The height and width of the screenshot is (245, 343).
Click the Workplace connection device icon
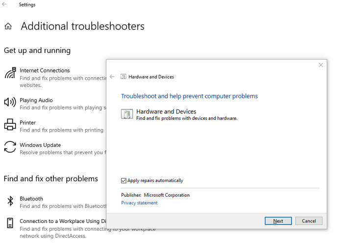coord(10,224)
